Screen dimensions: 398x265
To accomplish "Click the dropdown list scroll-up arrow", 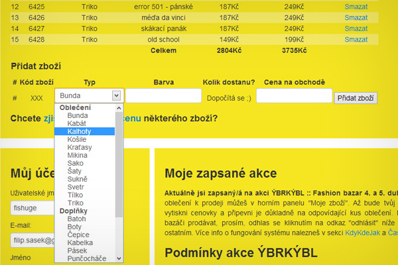I will pyautogui.click(x=119, y=108).
